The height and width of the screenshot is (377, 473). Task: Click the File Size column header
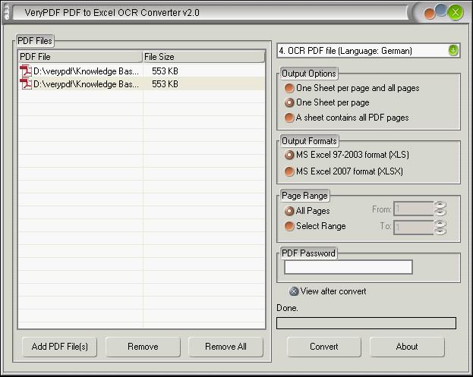coord(203,57)
